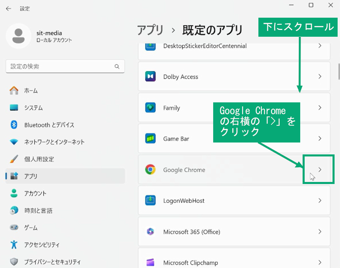Screen dimensions: 340x268
Task: Click the Bluetooth icon in sidebar
Action: [14, 125]
